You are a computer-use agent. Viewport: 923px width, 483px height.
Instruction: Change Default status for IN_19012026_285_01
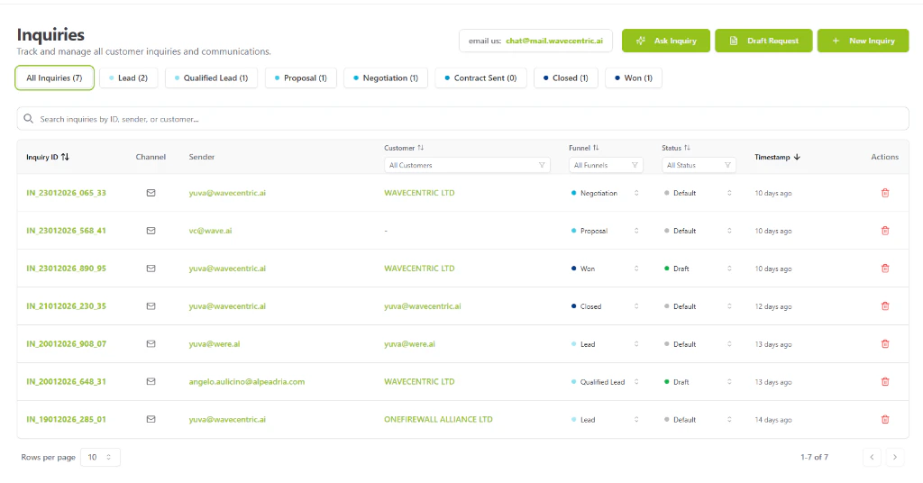[x=699, y=419]
